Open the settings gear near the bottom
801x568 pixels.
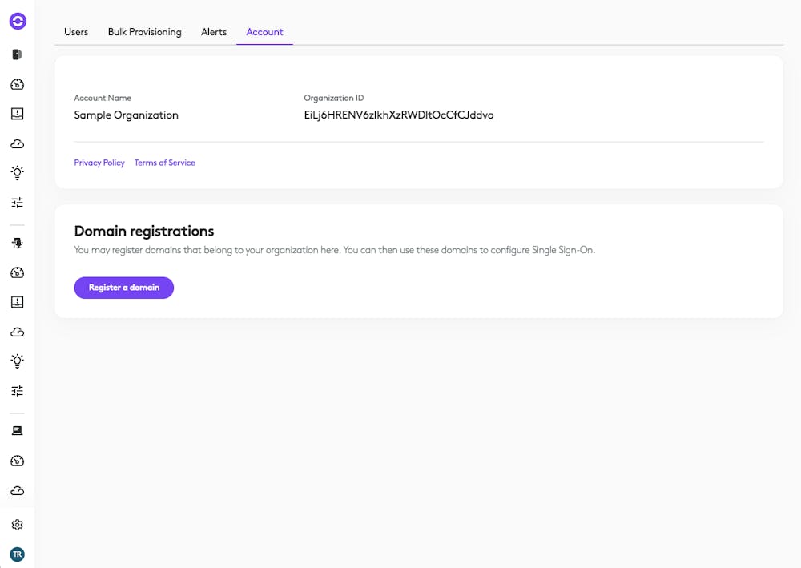[17, 524]
